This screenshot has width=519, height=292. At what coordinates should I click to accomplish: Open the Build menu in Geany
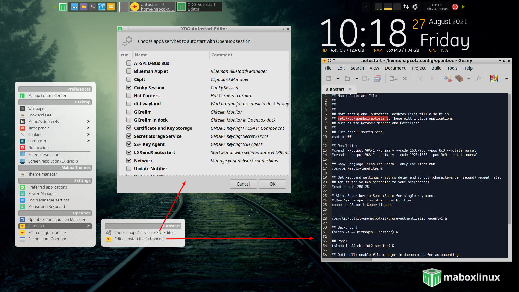[436, 68]
